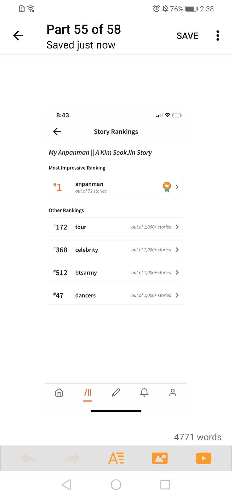This screenshot has width=232, height=498.
Task: Open the three-dot overflow menu
Action: click(x=218, y=36)
